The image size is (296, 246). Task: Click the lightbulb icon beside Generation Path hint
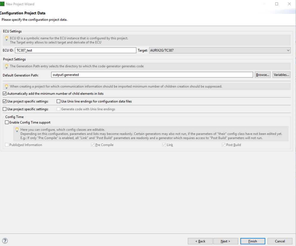coord(7,66)
